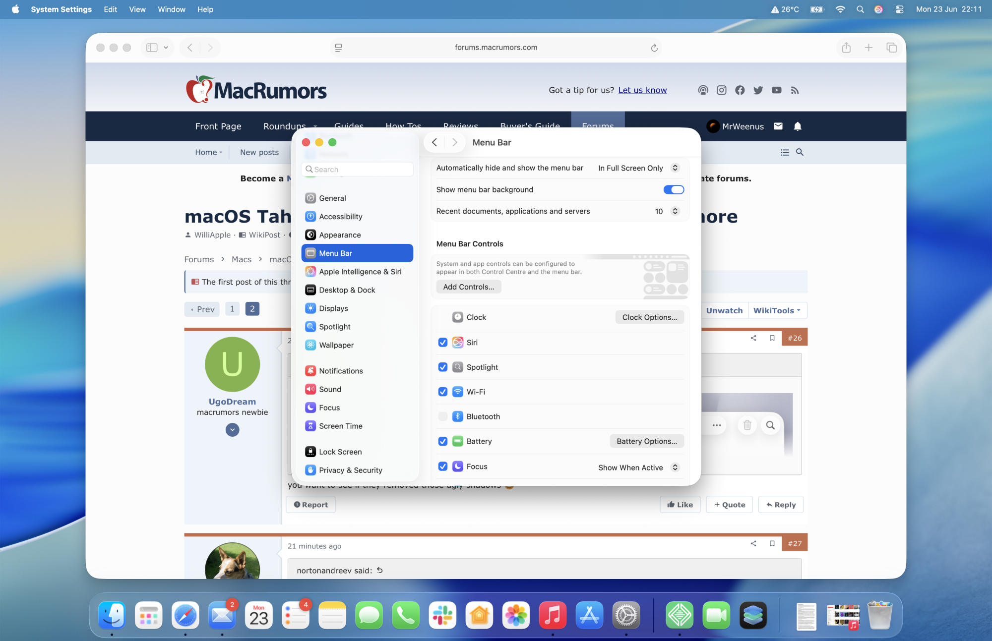The height and width of the screenshot is (641, 992).
Task: Open the View menu in menu bar
Action: point(137,9)
